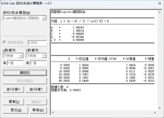
Task: Click the Y-计算值 0.0439 cell
Action: [131, 81]
